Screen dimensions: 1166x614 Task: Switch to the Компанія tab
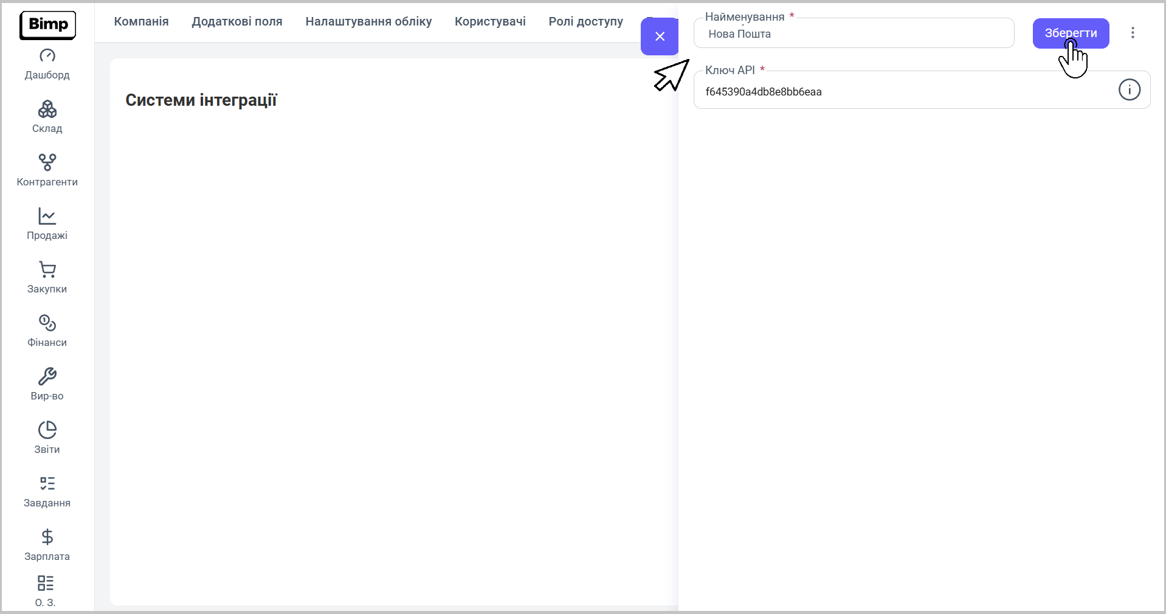click(x=141, y=22)
